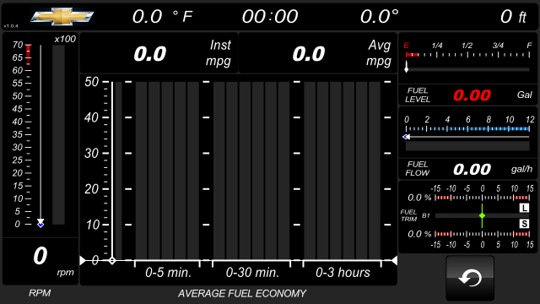The height and width of the screenshot is (304, 540).
Task: Click the FUEL FLOW label
Action: (x=418, y=169)
